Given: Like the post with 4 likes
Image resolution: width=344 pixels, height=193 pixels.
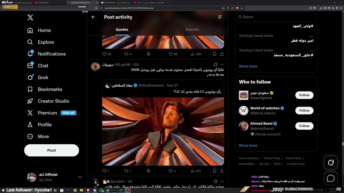Looking at the screenshot, I should pyautogui.click(x=172, y=171).
